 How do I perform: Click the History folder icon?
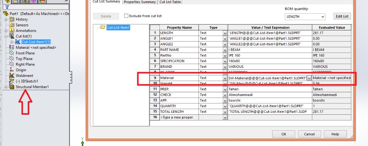click(x=11, y=19)
